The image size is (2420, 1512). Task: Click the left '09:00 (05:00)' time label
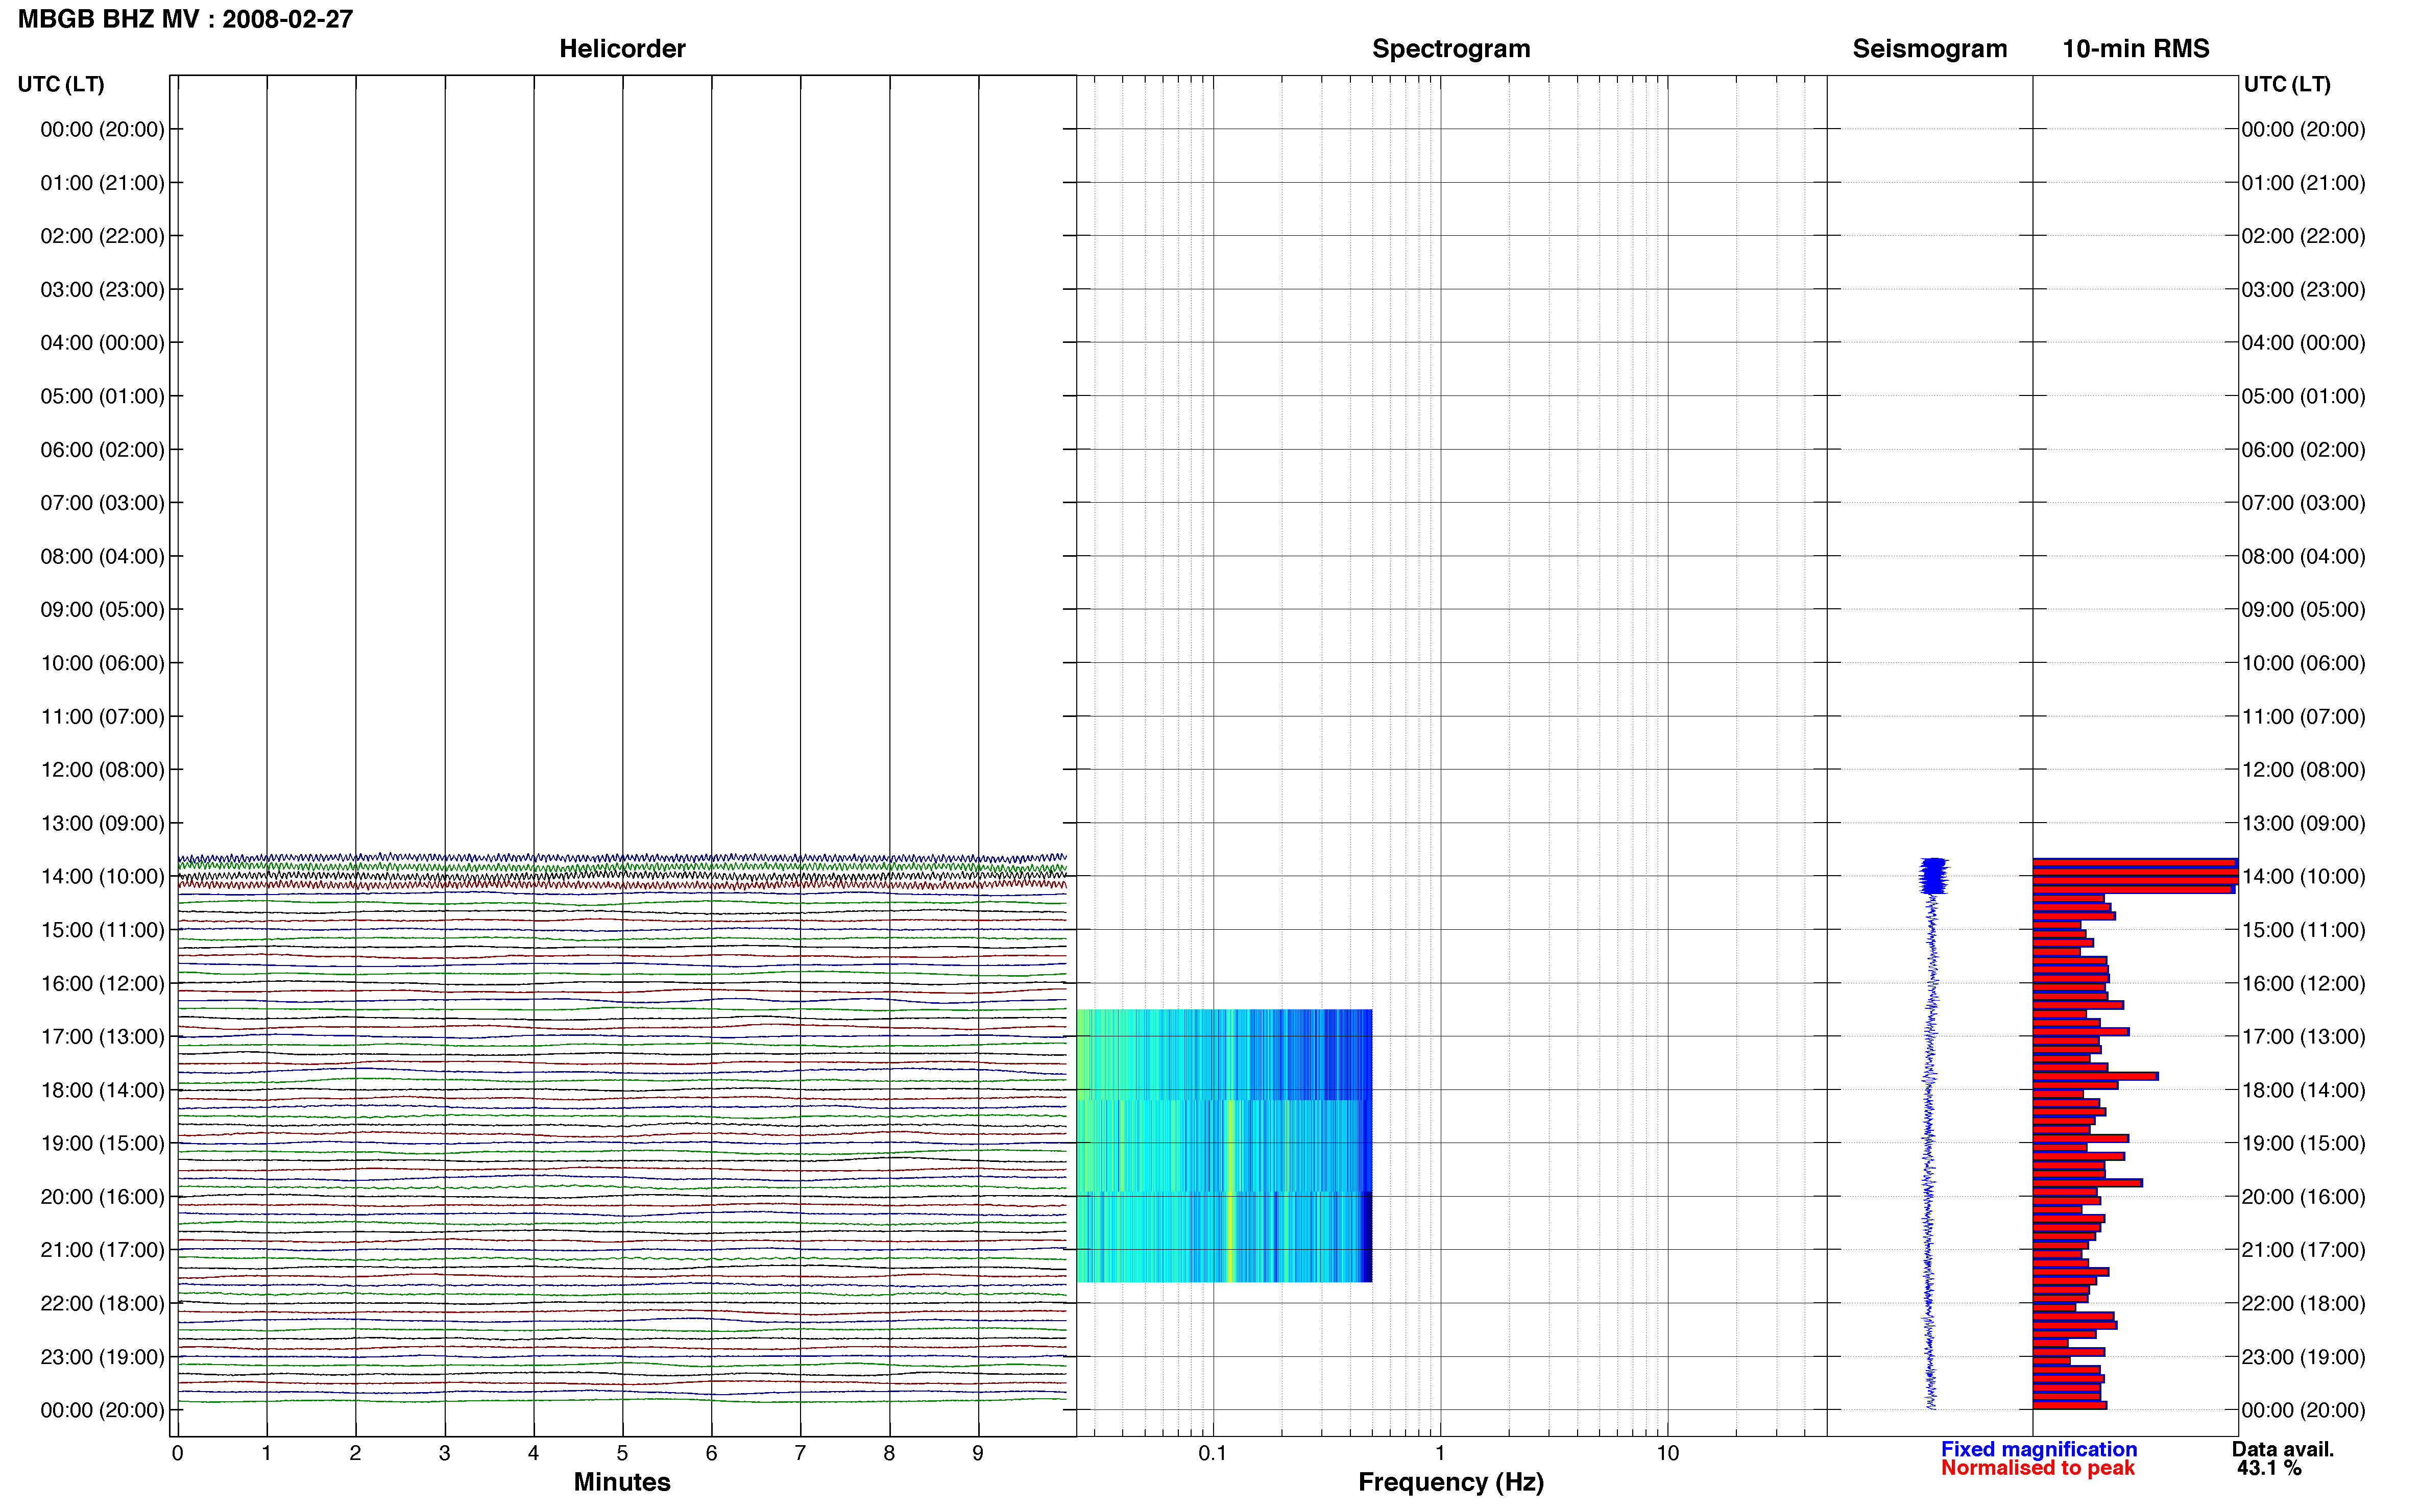click(102, 610)
